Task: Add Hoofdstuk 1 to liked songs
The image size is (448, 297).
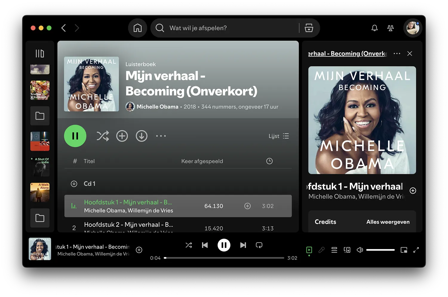Action: click(248, 206)
